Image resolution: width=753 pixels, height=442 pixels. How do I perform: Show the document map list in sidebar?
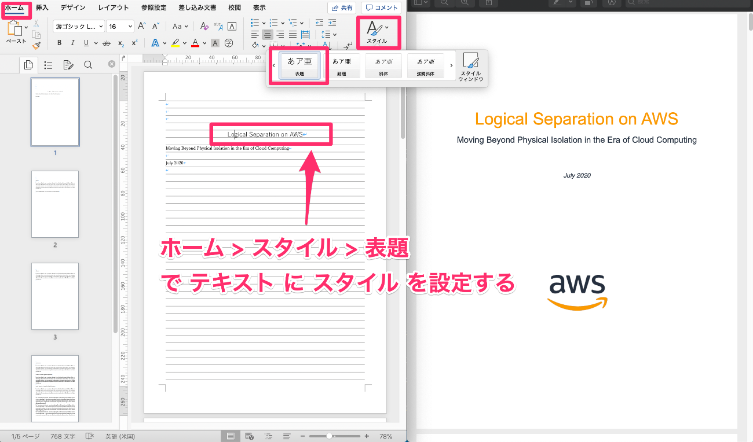click(x=48, y=65)
